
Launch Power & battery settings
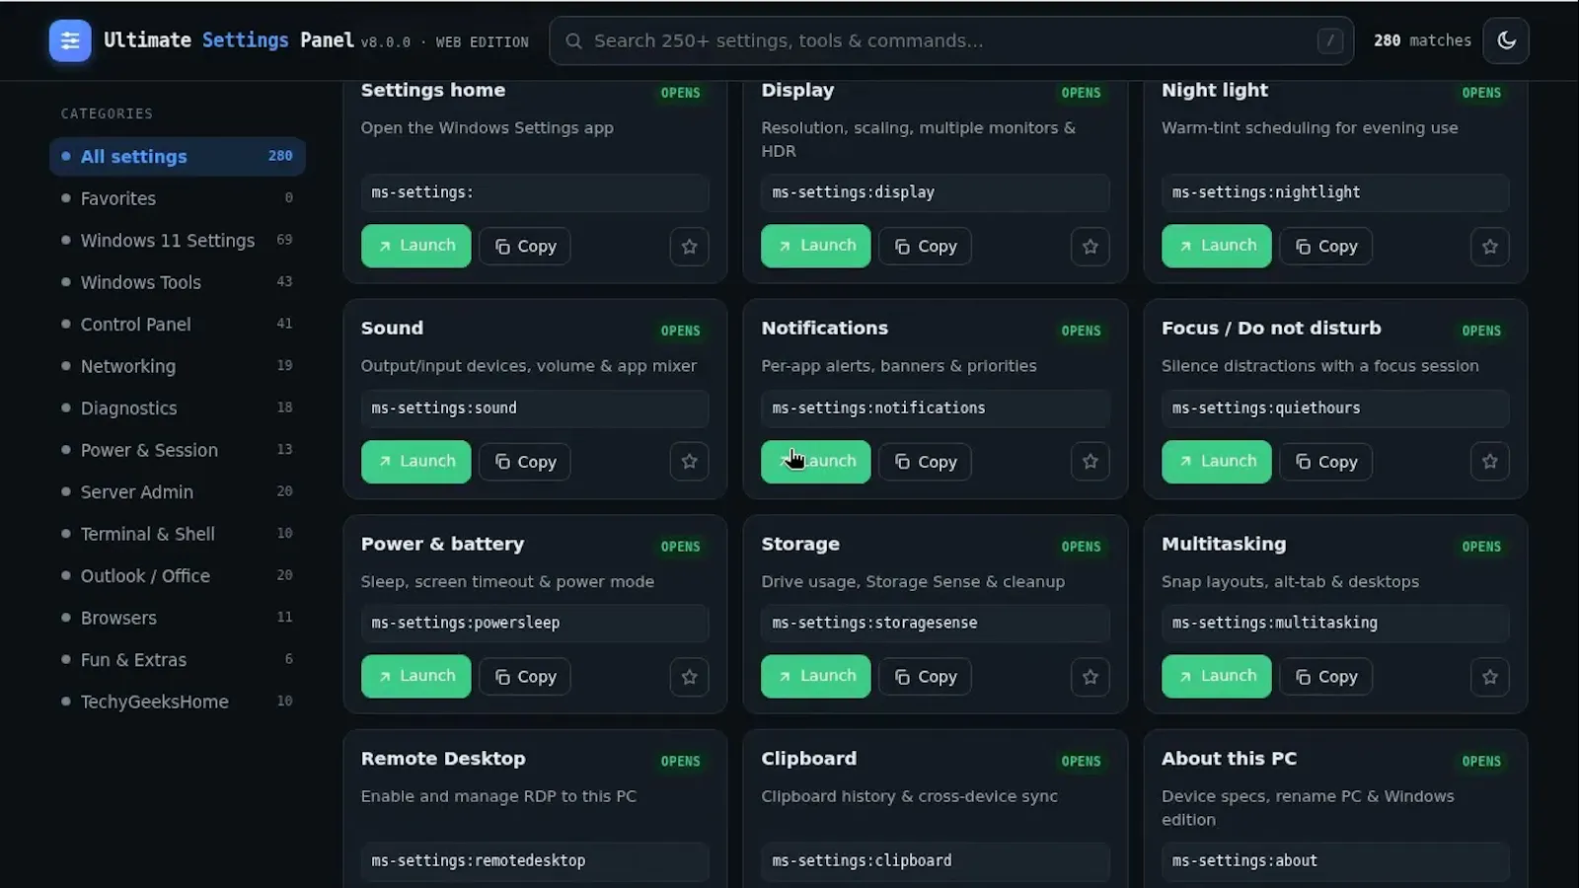(x=415, y=676)
